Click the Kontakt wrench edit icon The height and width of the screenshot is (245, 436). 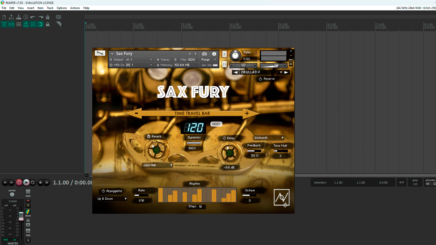[x=100, y=53]
